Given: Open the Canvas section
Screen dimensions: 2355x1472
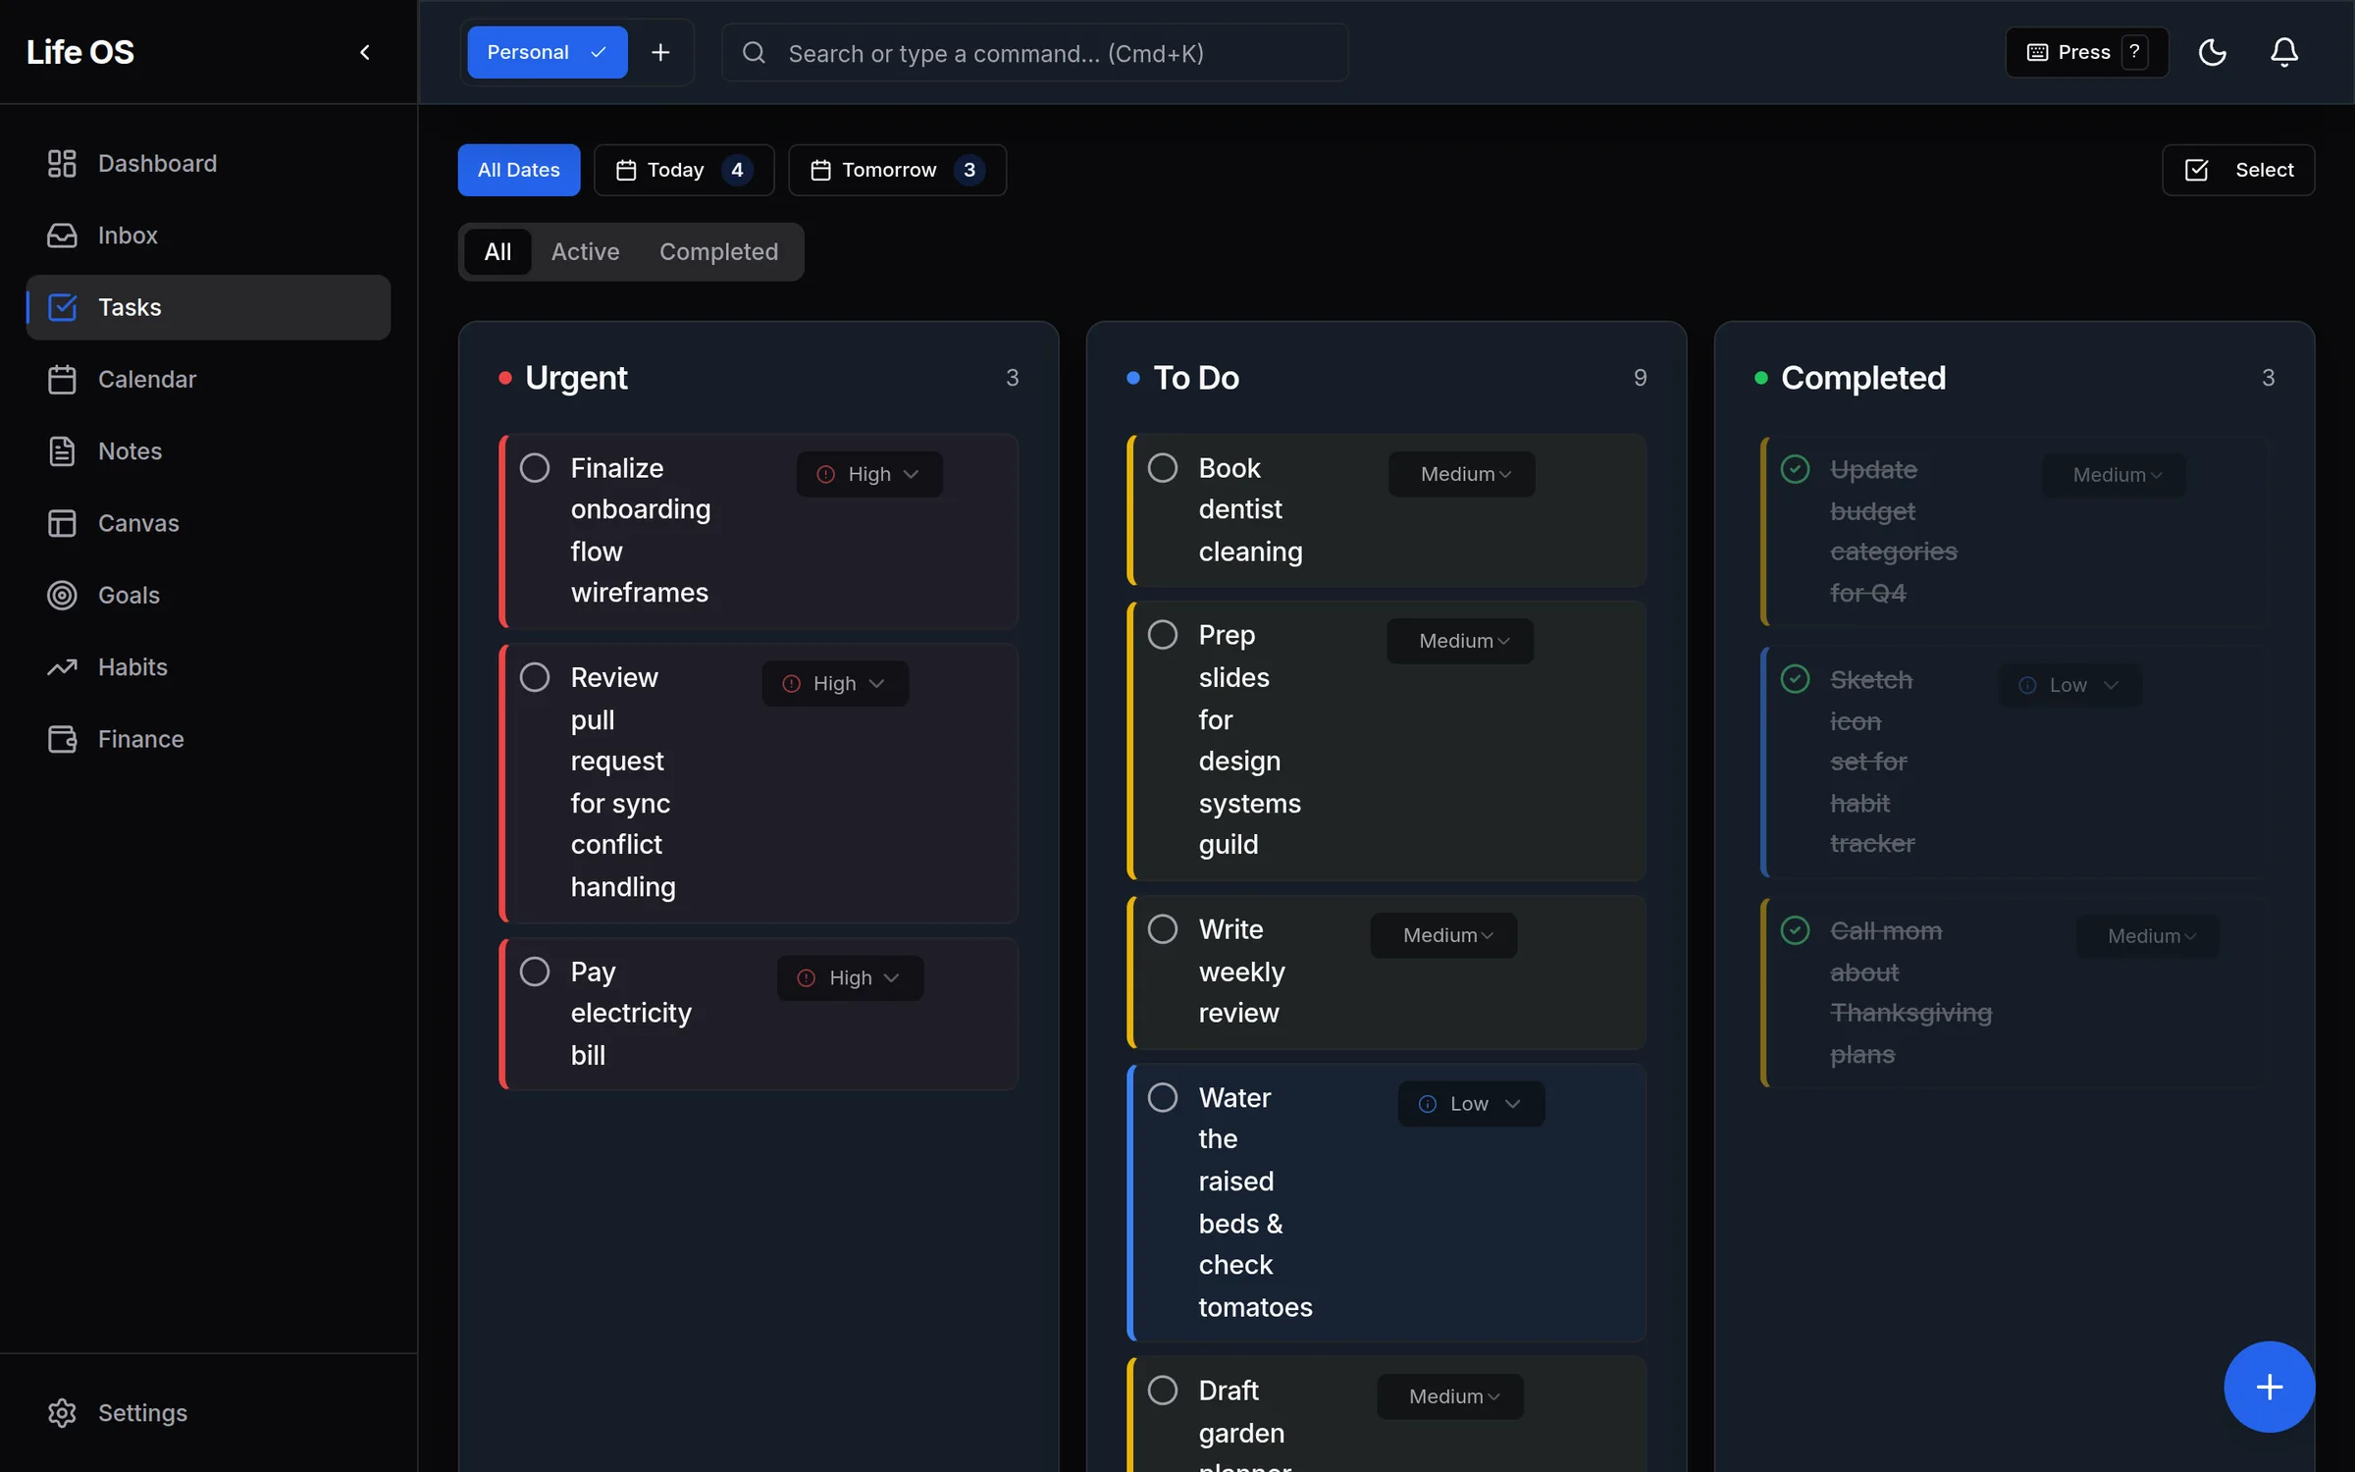Looking at the screenshot, I should [208, 523].
